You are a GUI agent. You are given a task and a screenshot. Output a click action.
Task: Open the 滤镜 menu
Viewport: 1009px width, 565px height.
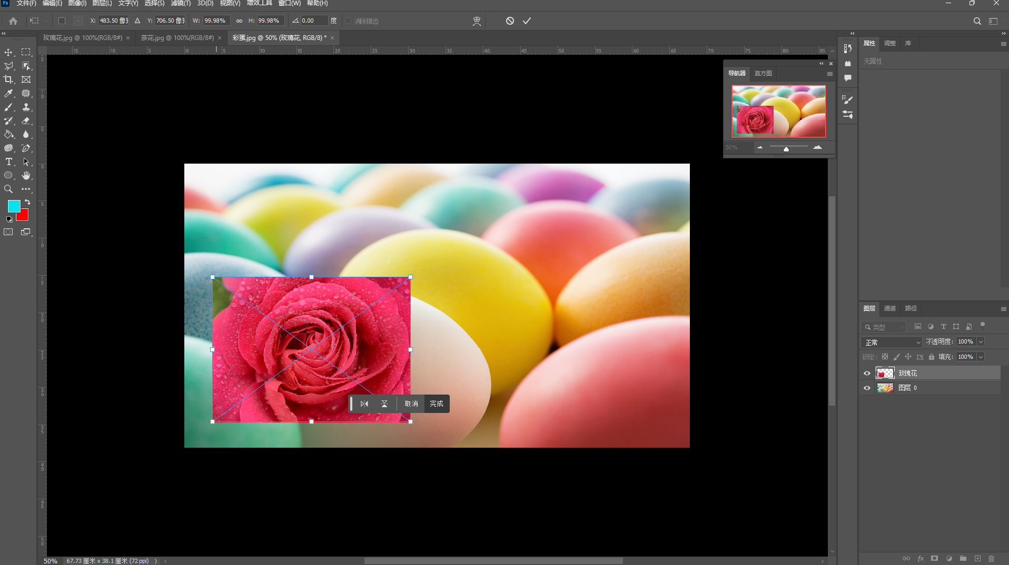click(180, 4)
